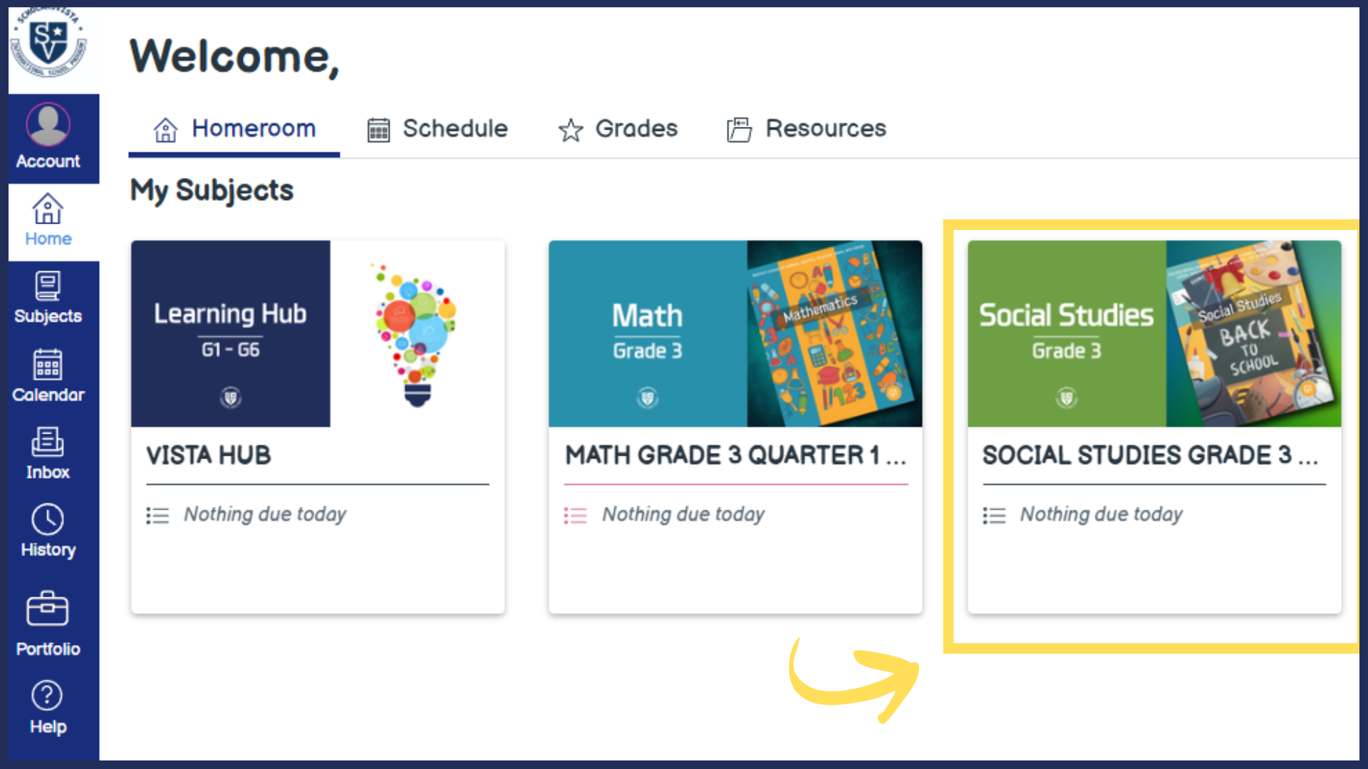Click the MATH GRADE 3 QUARTER 1 title
Image resolution: width=1368 pixels, height=769 pixels.
point(735,455)
